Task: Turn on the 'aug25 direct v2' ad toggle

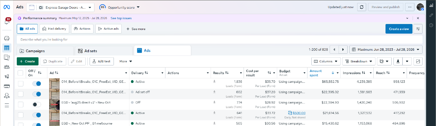Action: (x=37, y=104)
